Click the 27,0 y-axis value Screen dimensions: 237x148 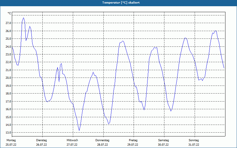point(8,23)
